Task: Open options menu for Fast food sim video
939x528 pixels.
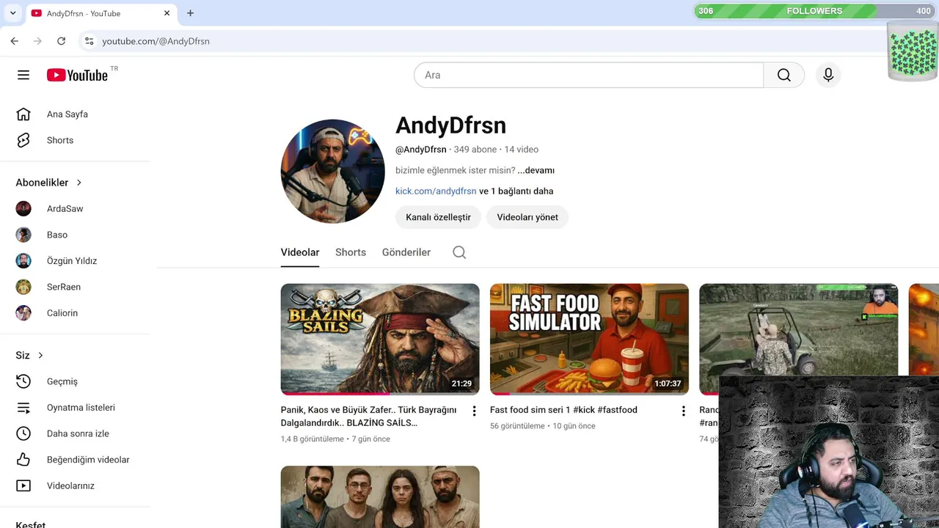Action: (x=683, y=411)
